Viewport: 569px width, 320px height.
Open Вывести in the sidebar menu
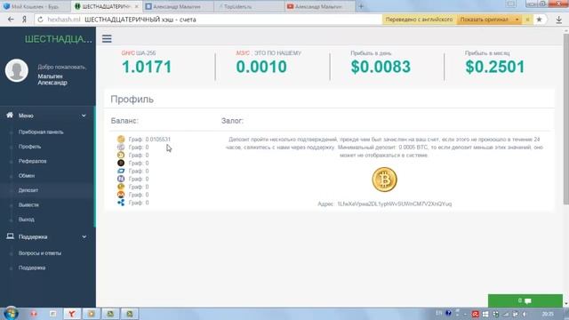tap(28, 204)
